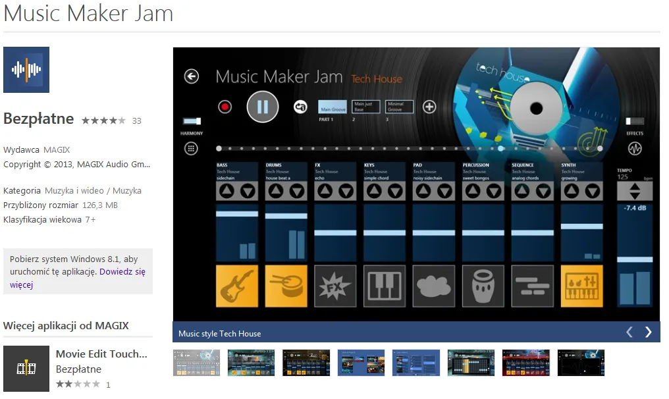Click Sequence up arrow loop selector
The height and width of the screenshot is (399, 669).
click(522, 191)
